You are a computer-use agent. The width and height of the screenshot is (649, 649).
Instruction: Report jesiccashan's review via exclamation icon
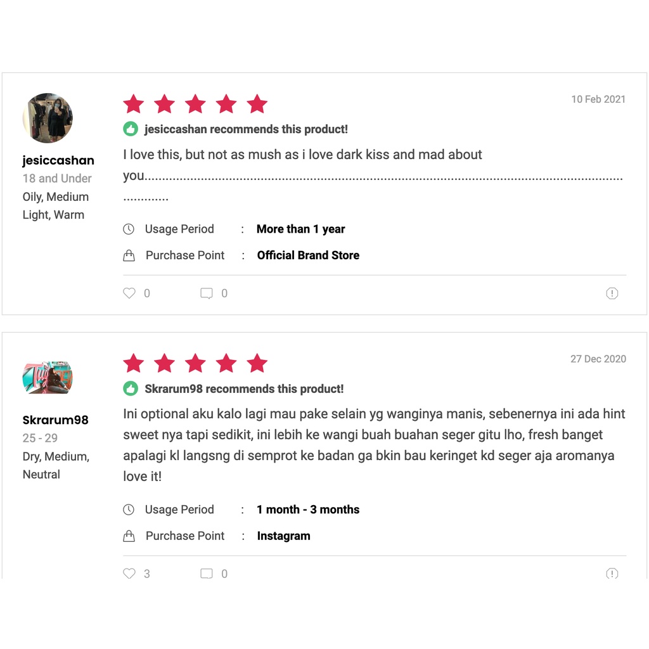tap(612, 293)
